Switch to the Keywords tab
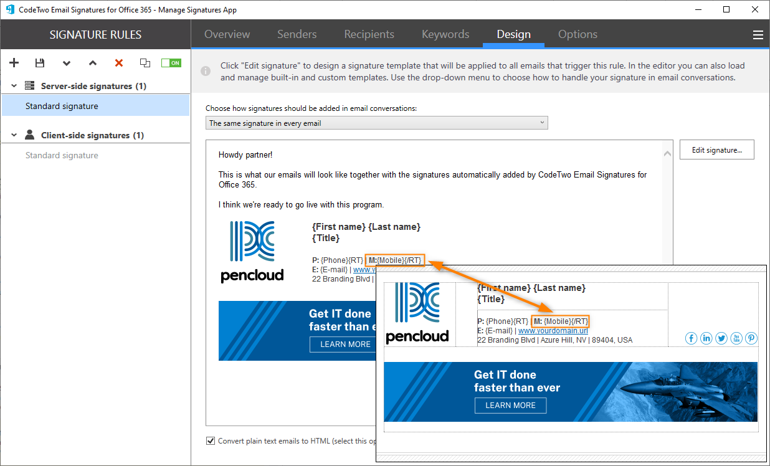 coord(445,34)
